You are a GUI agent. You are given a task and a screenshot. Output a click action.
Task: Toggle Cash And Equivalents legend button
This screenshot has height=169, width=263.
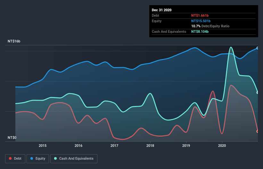pyautogui.click(x=74, y=159)
